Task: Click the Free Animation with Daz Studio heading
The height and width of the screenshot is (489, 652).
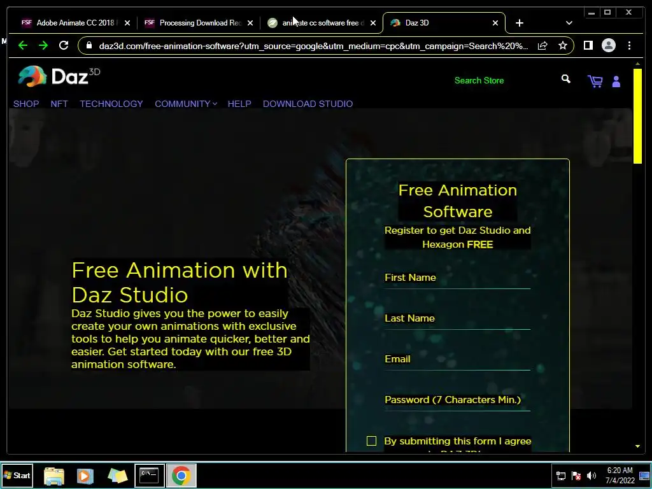Action: (x=179, y=282)
